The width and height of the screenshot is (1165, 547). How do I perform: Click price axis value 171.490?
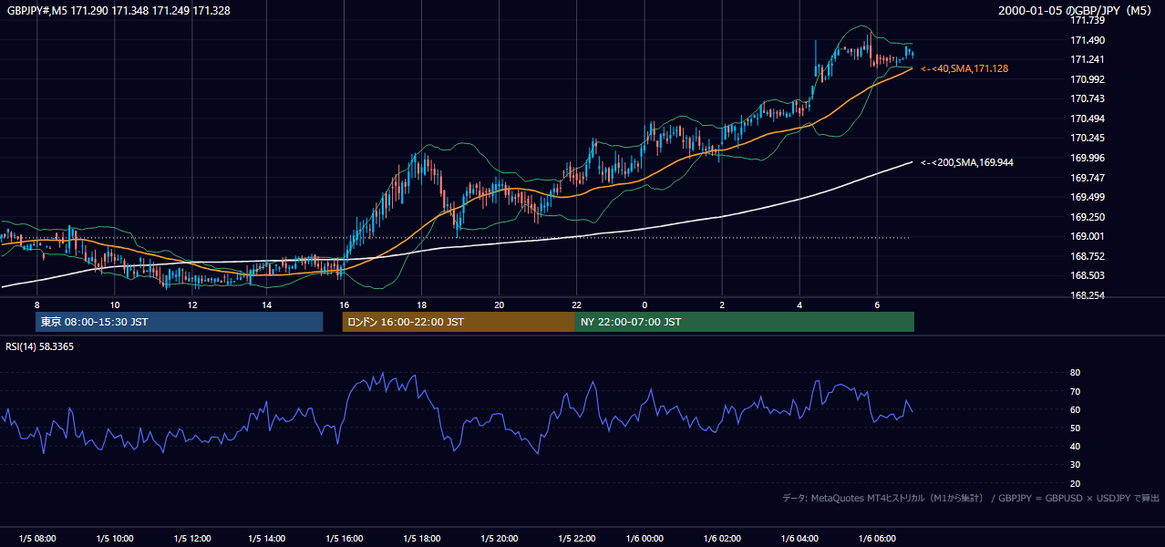click(x=1087, y=40)
